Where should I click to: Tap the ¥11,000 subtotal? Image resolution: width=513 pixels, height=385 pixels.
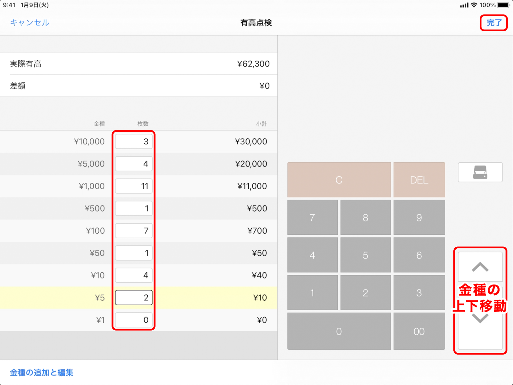pos(252,186)
